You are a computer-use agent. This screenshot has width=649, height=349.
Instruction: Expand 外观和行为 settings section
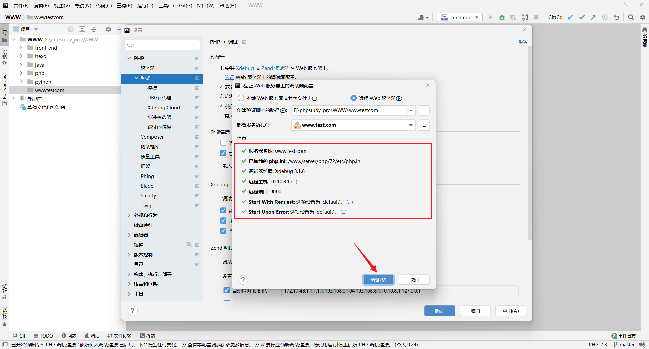tap(129, 215)
